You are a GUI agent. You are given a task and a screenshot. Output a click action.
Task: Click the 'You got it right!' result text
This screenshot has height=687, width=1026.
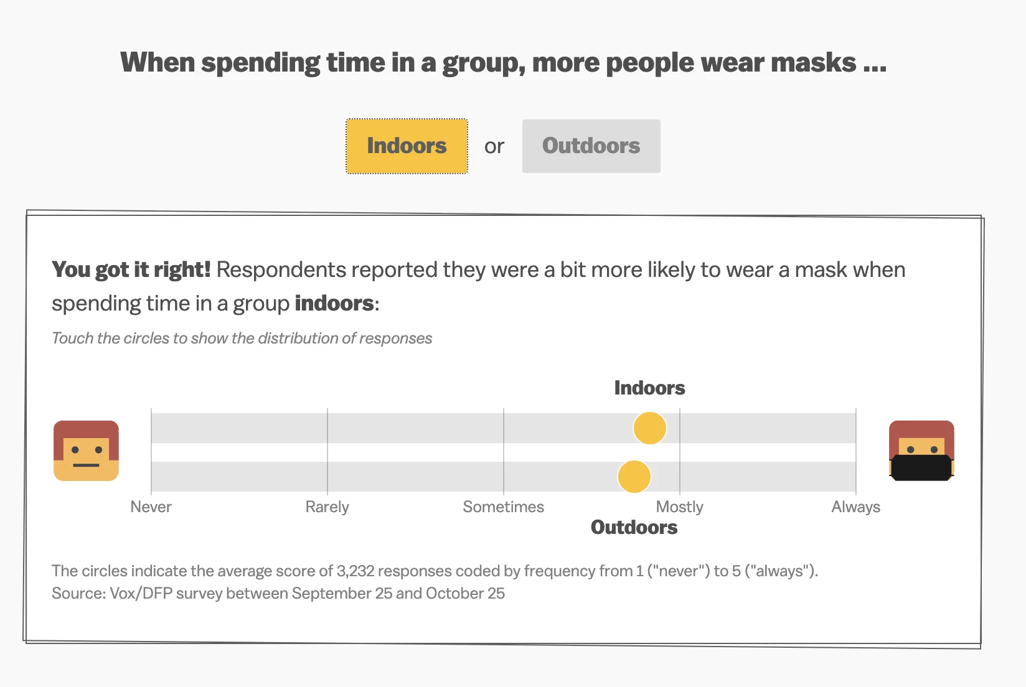(x=132, y=269)
